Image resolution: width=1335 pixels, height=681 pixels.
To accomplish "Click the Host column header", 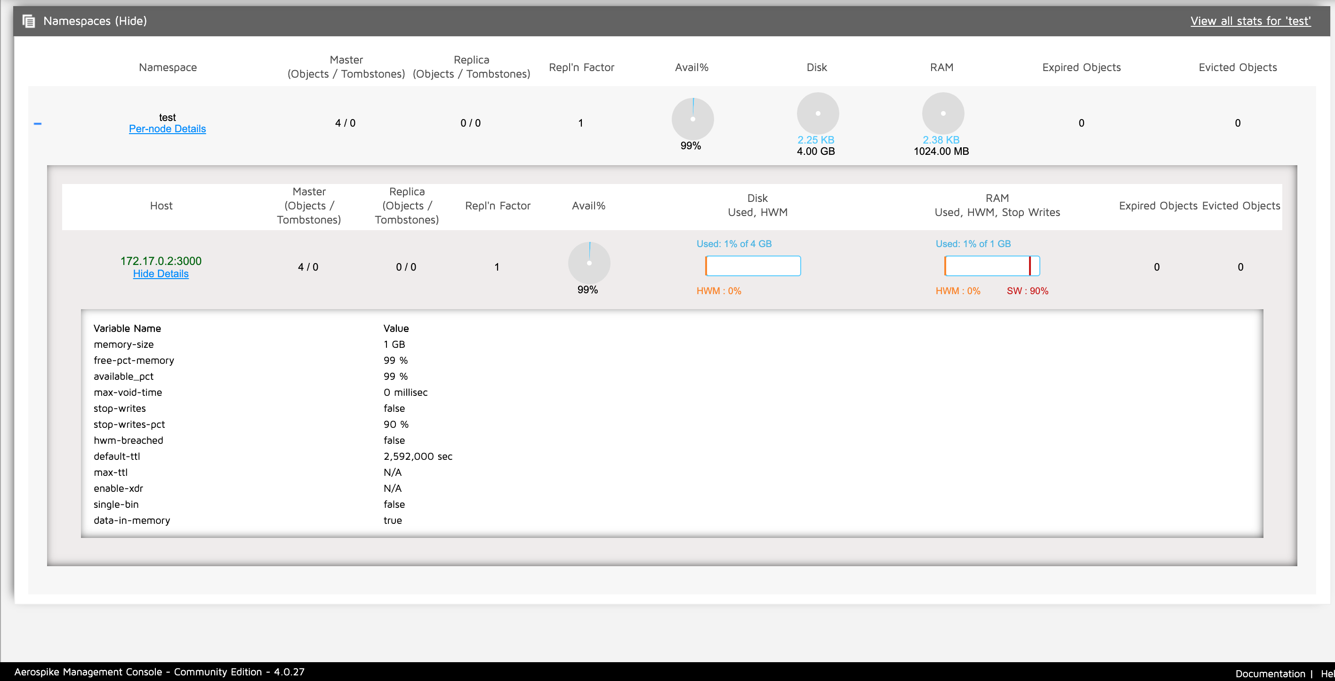I will click(161, 206).
